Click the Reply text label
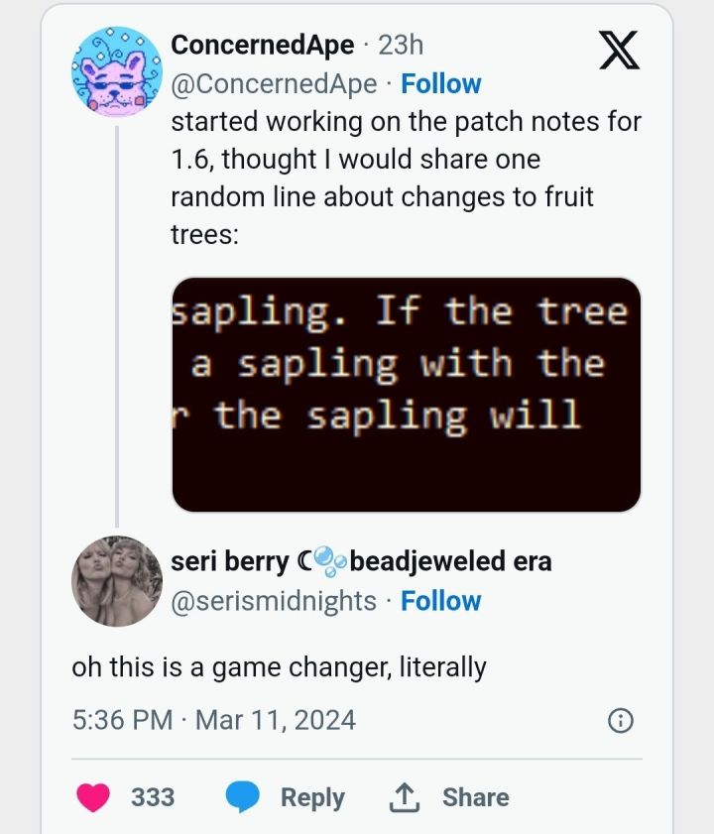This screenshot has width=714, height=834. pos(312,797)
